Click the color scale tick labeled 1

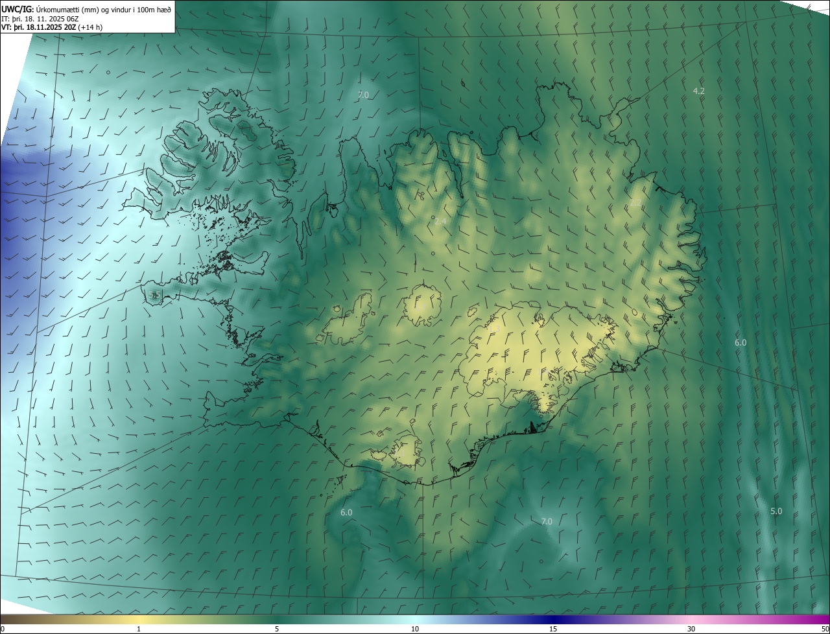point(139,629)
